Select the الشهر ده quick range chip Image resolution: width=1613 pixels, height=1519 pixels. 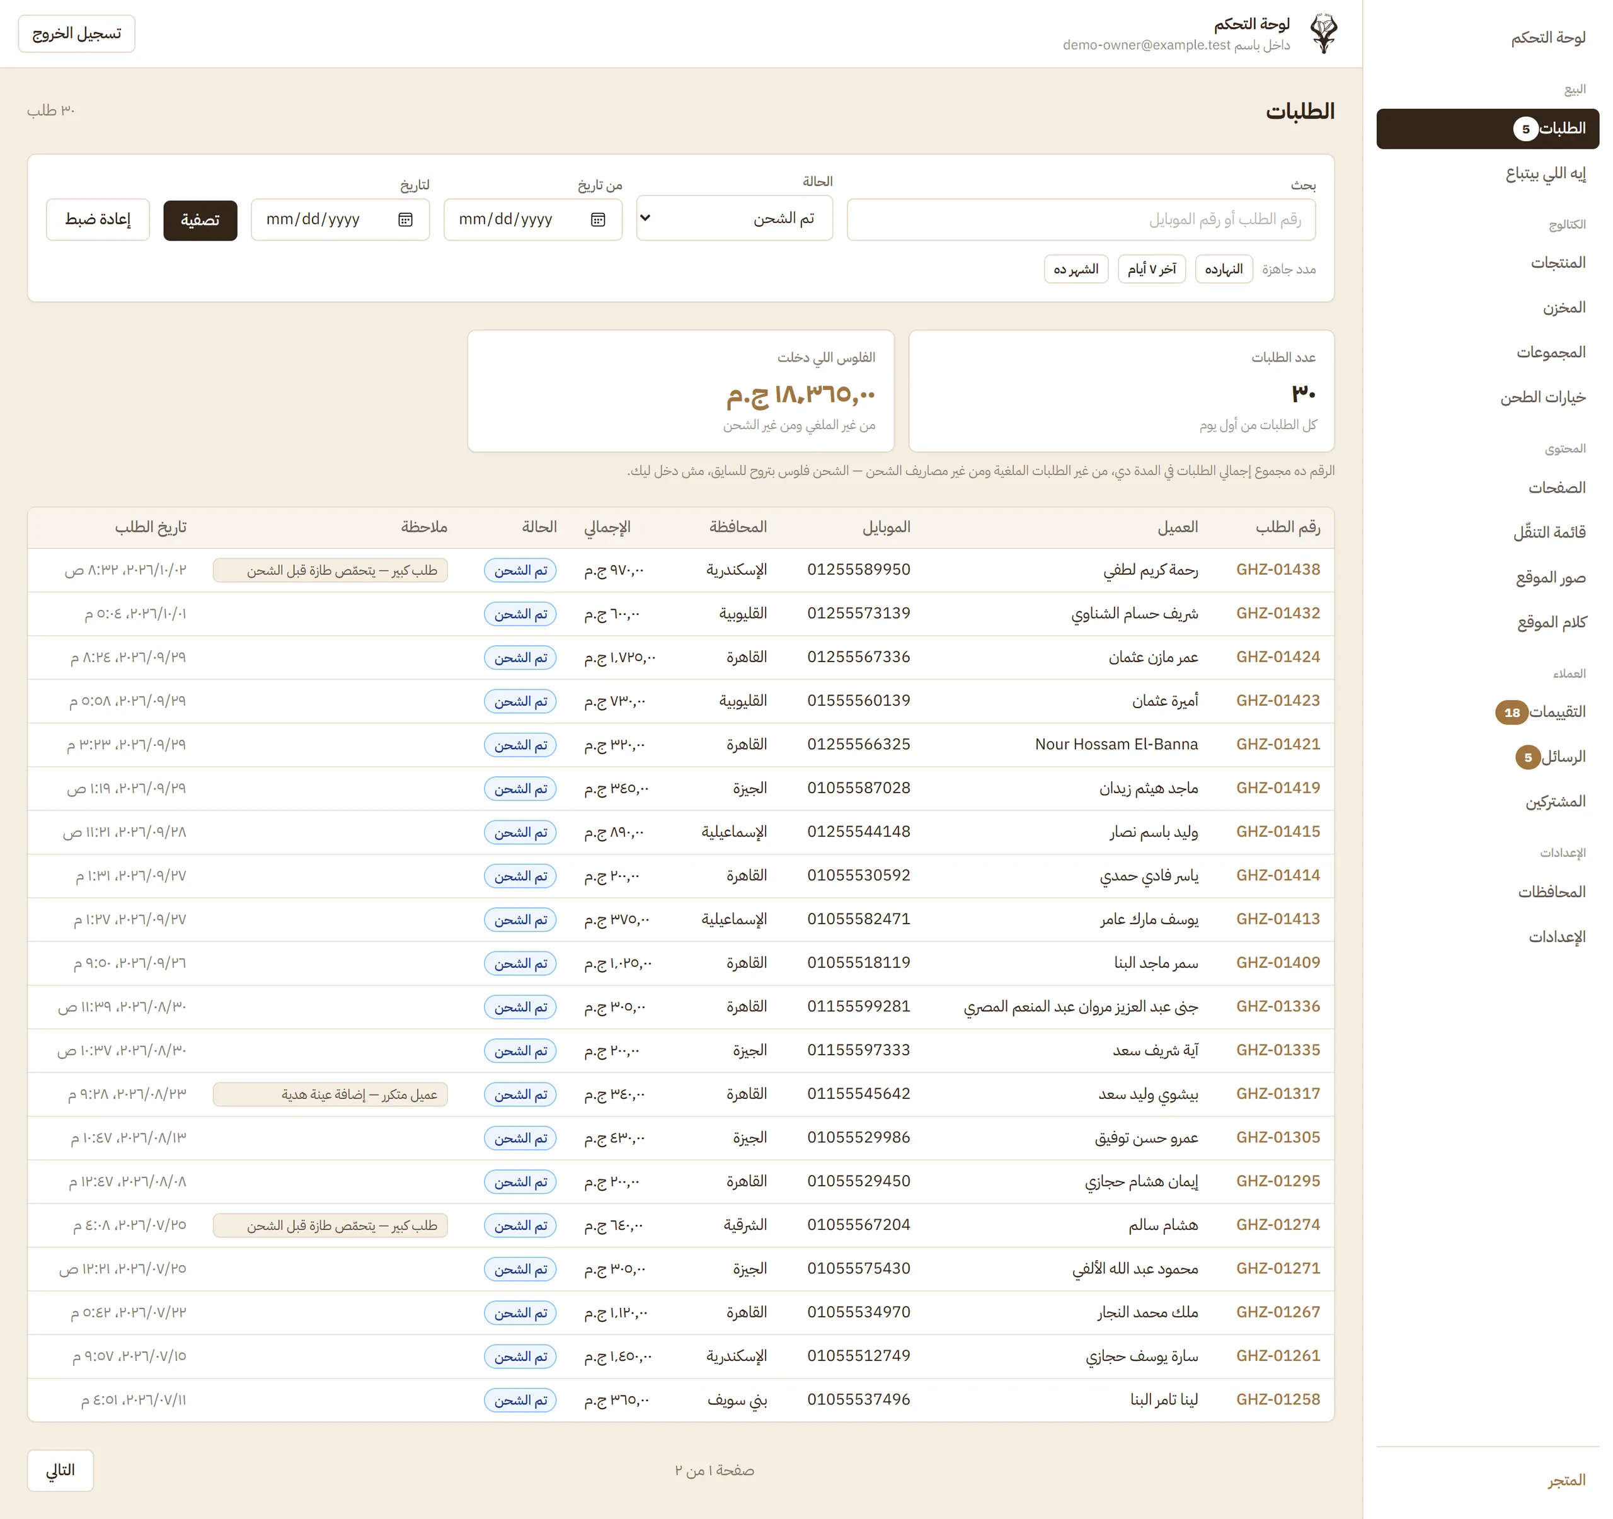[x=1076, y=270]
